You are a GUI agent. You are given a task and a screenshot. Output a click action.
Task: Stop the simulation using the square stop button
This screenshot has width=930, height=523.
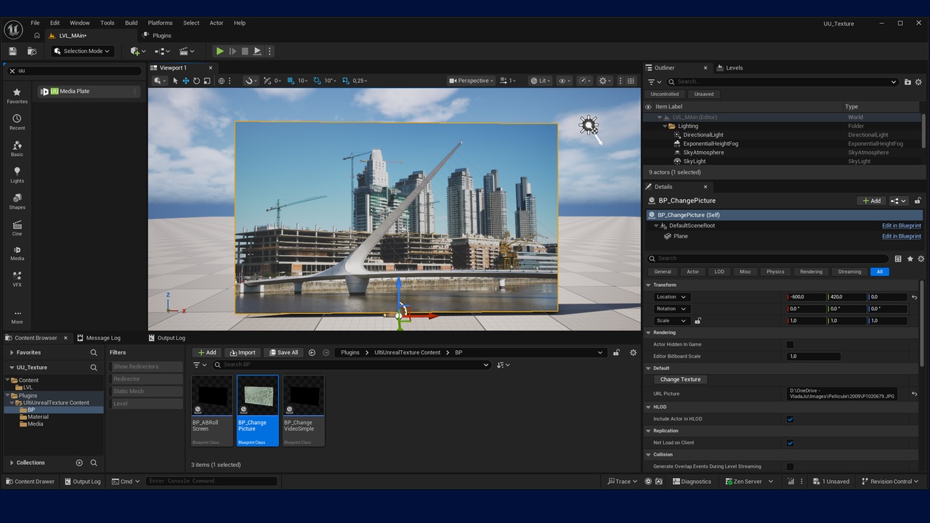click(x=245, y=51)
